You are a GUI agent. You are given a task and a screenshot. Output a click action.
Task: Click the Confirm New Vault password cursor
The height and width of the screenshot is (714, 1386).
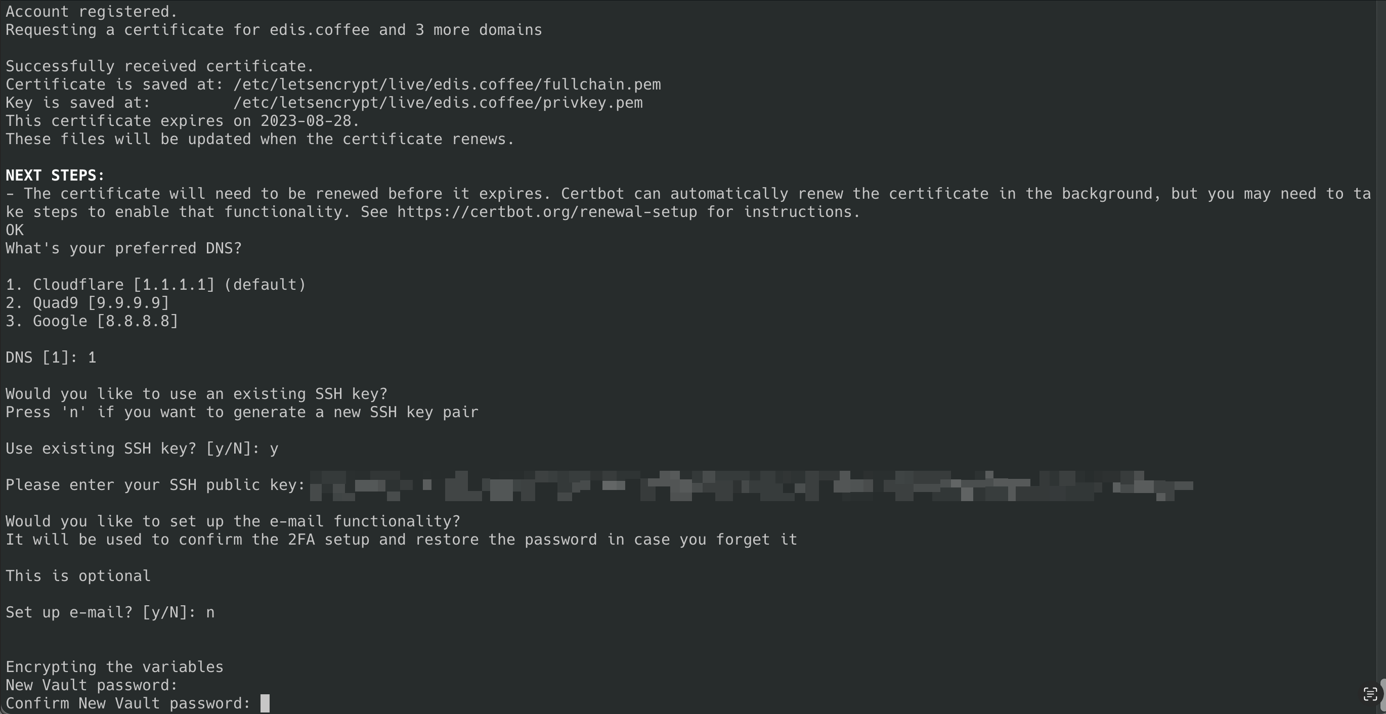[265, 703]
